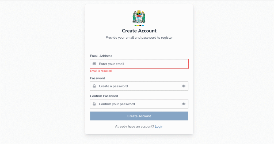This screenshot has width=274, height=144.
Task: Click the envelope icon in the email field
Action: click(x=94, y=64)
